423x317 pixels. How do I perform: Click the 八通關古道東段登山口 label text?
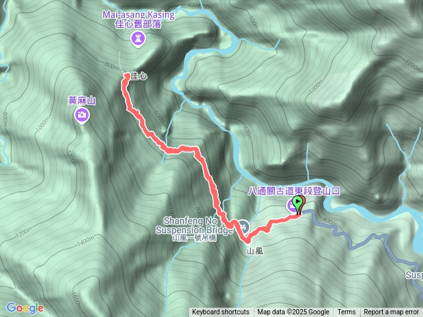point(293,191)
